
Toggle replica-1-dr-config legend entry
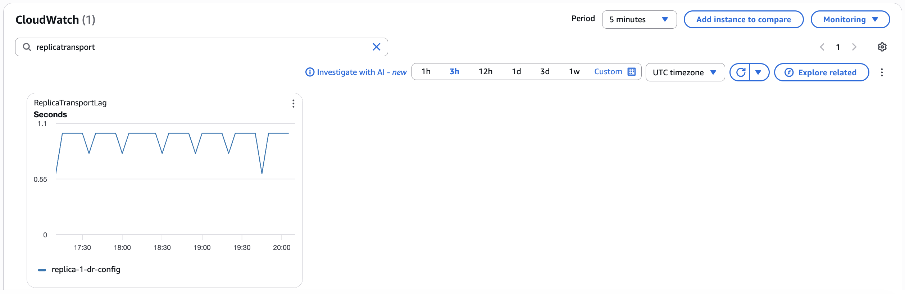[x=79, y=270]
